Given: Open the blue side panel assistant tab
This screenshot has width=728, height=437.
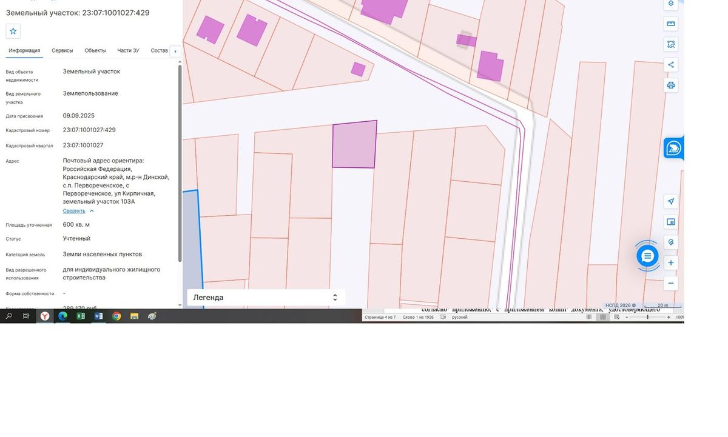Looking at the screenshot, I should 673,148.
